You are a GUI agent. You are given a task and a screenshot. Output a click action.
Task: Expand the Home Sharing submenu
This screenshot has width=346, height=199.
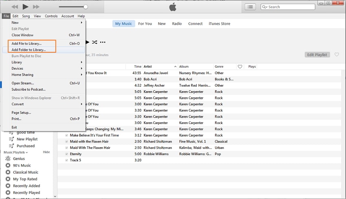click(81, 75)
